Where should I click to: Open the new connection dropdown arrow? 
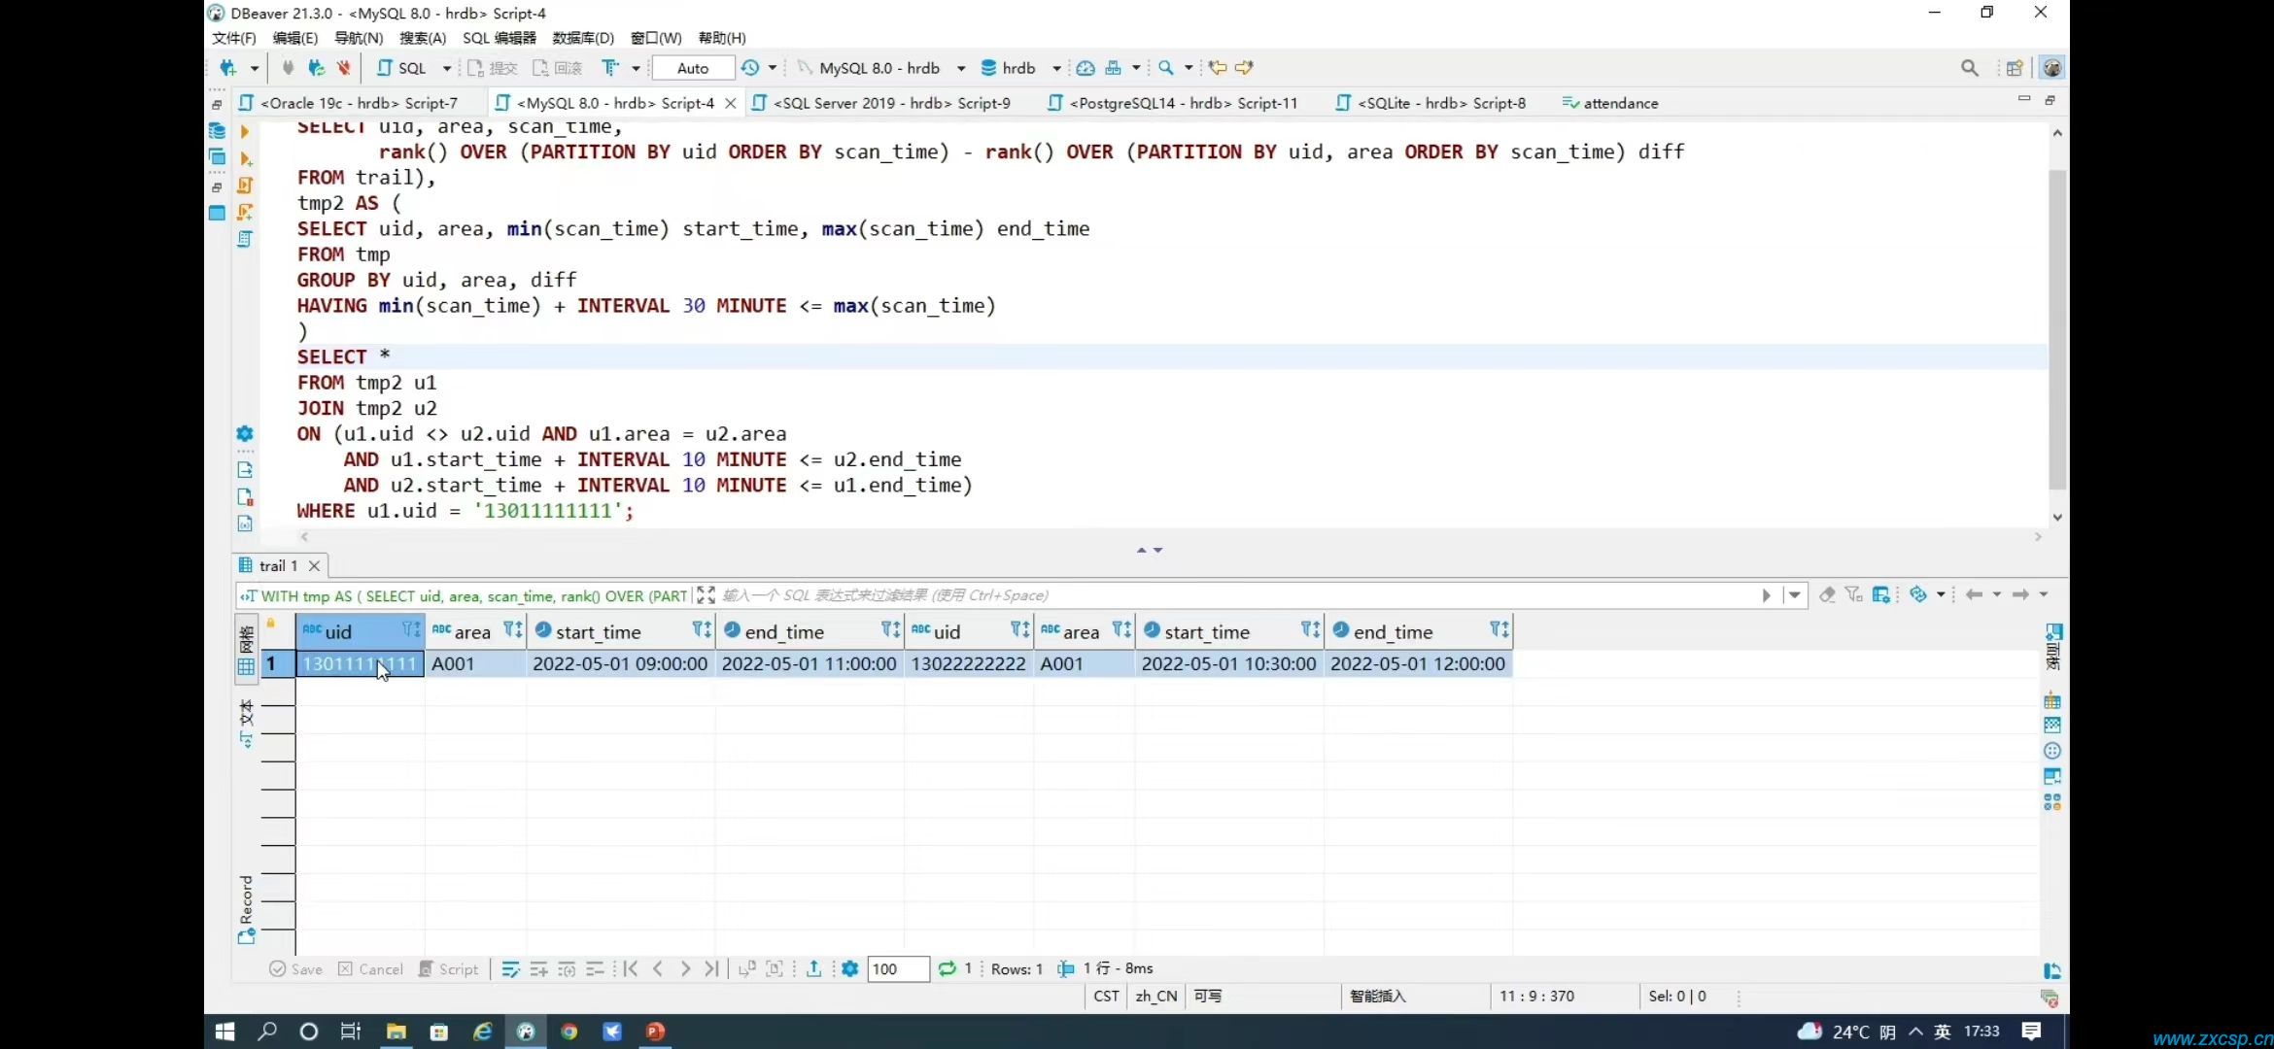(x=255, y=68)
